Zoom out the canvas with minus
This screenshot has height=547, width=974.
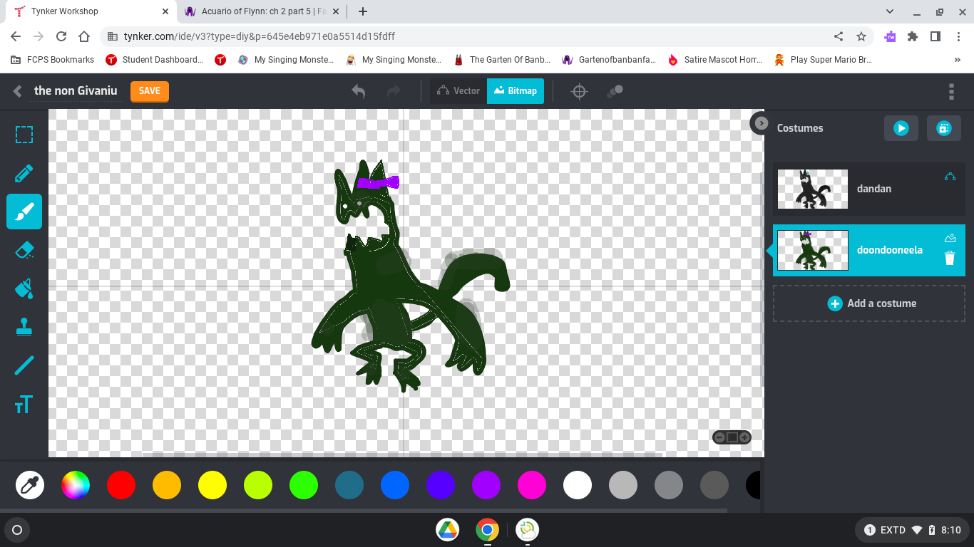click(719, 437)
